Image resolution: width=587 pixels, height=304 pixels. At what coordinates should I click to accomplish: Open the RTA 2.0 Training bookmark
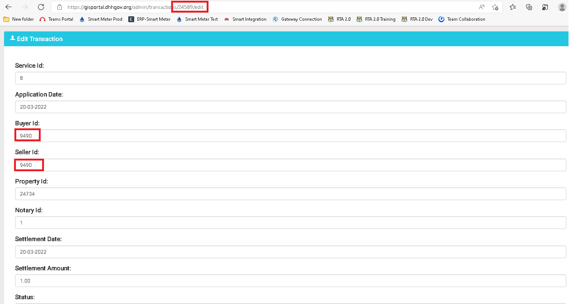[x=376, y=19]
